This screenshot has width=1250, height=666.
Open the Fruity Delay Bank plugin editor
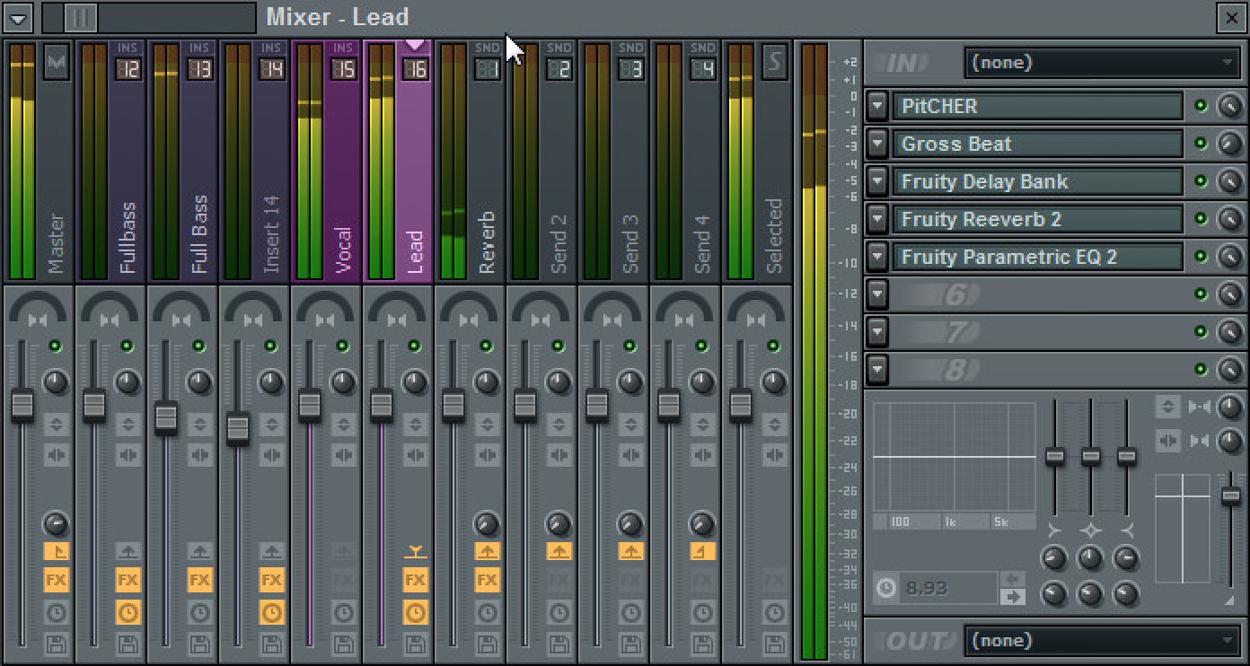(x=1037, y=181)
